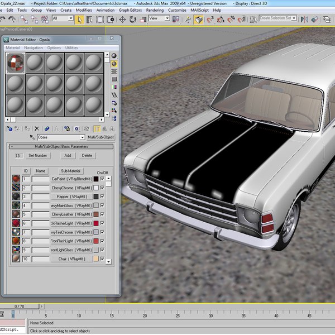
Task: Click the red FronFlashLight color swatch
Action: (x=95, y=241)
